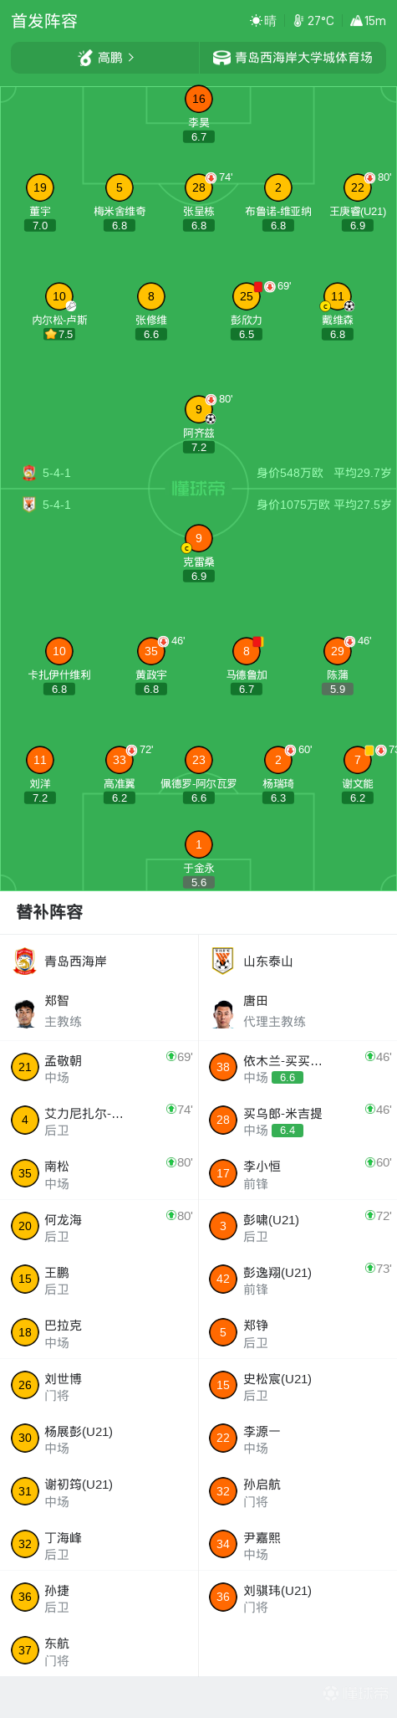This screenshot has width=397, height=1718.
Task: Open substitute 孟敬朝 number 21 entry
Action: (x=99, y=1067)
